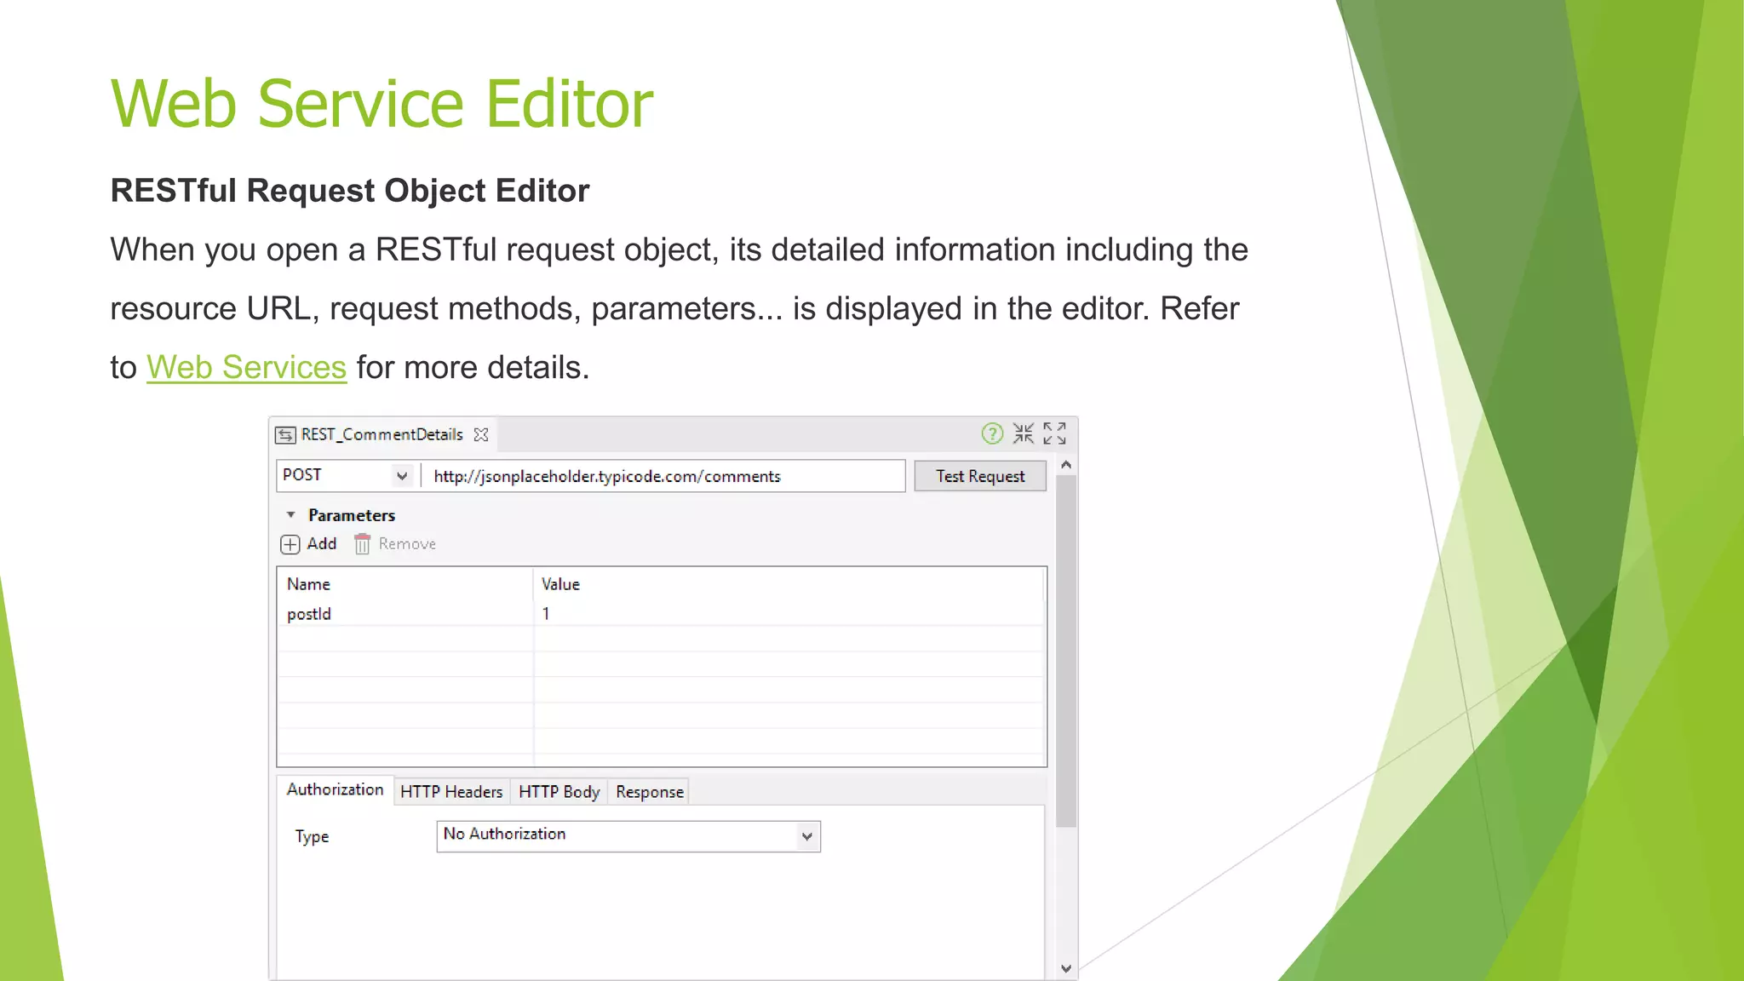Screen dimensions: 1744x981
Task: Select the value cell containing 1
Action: (789, 614)
